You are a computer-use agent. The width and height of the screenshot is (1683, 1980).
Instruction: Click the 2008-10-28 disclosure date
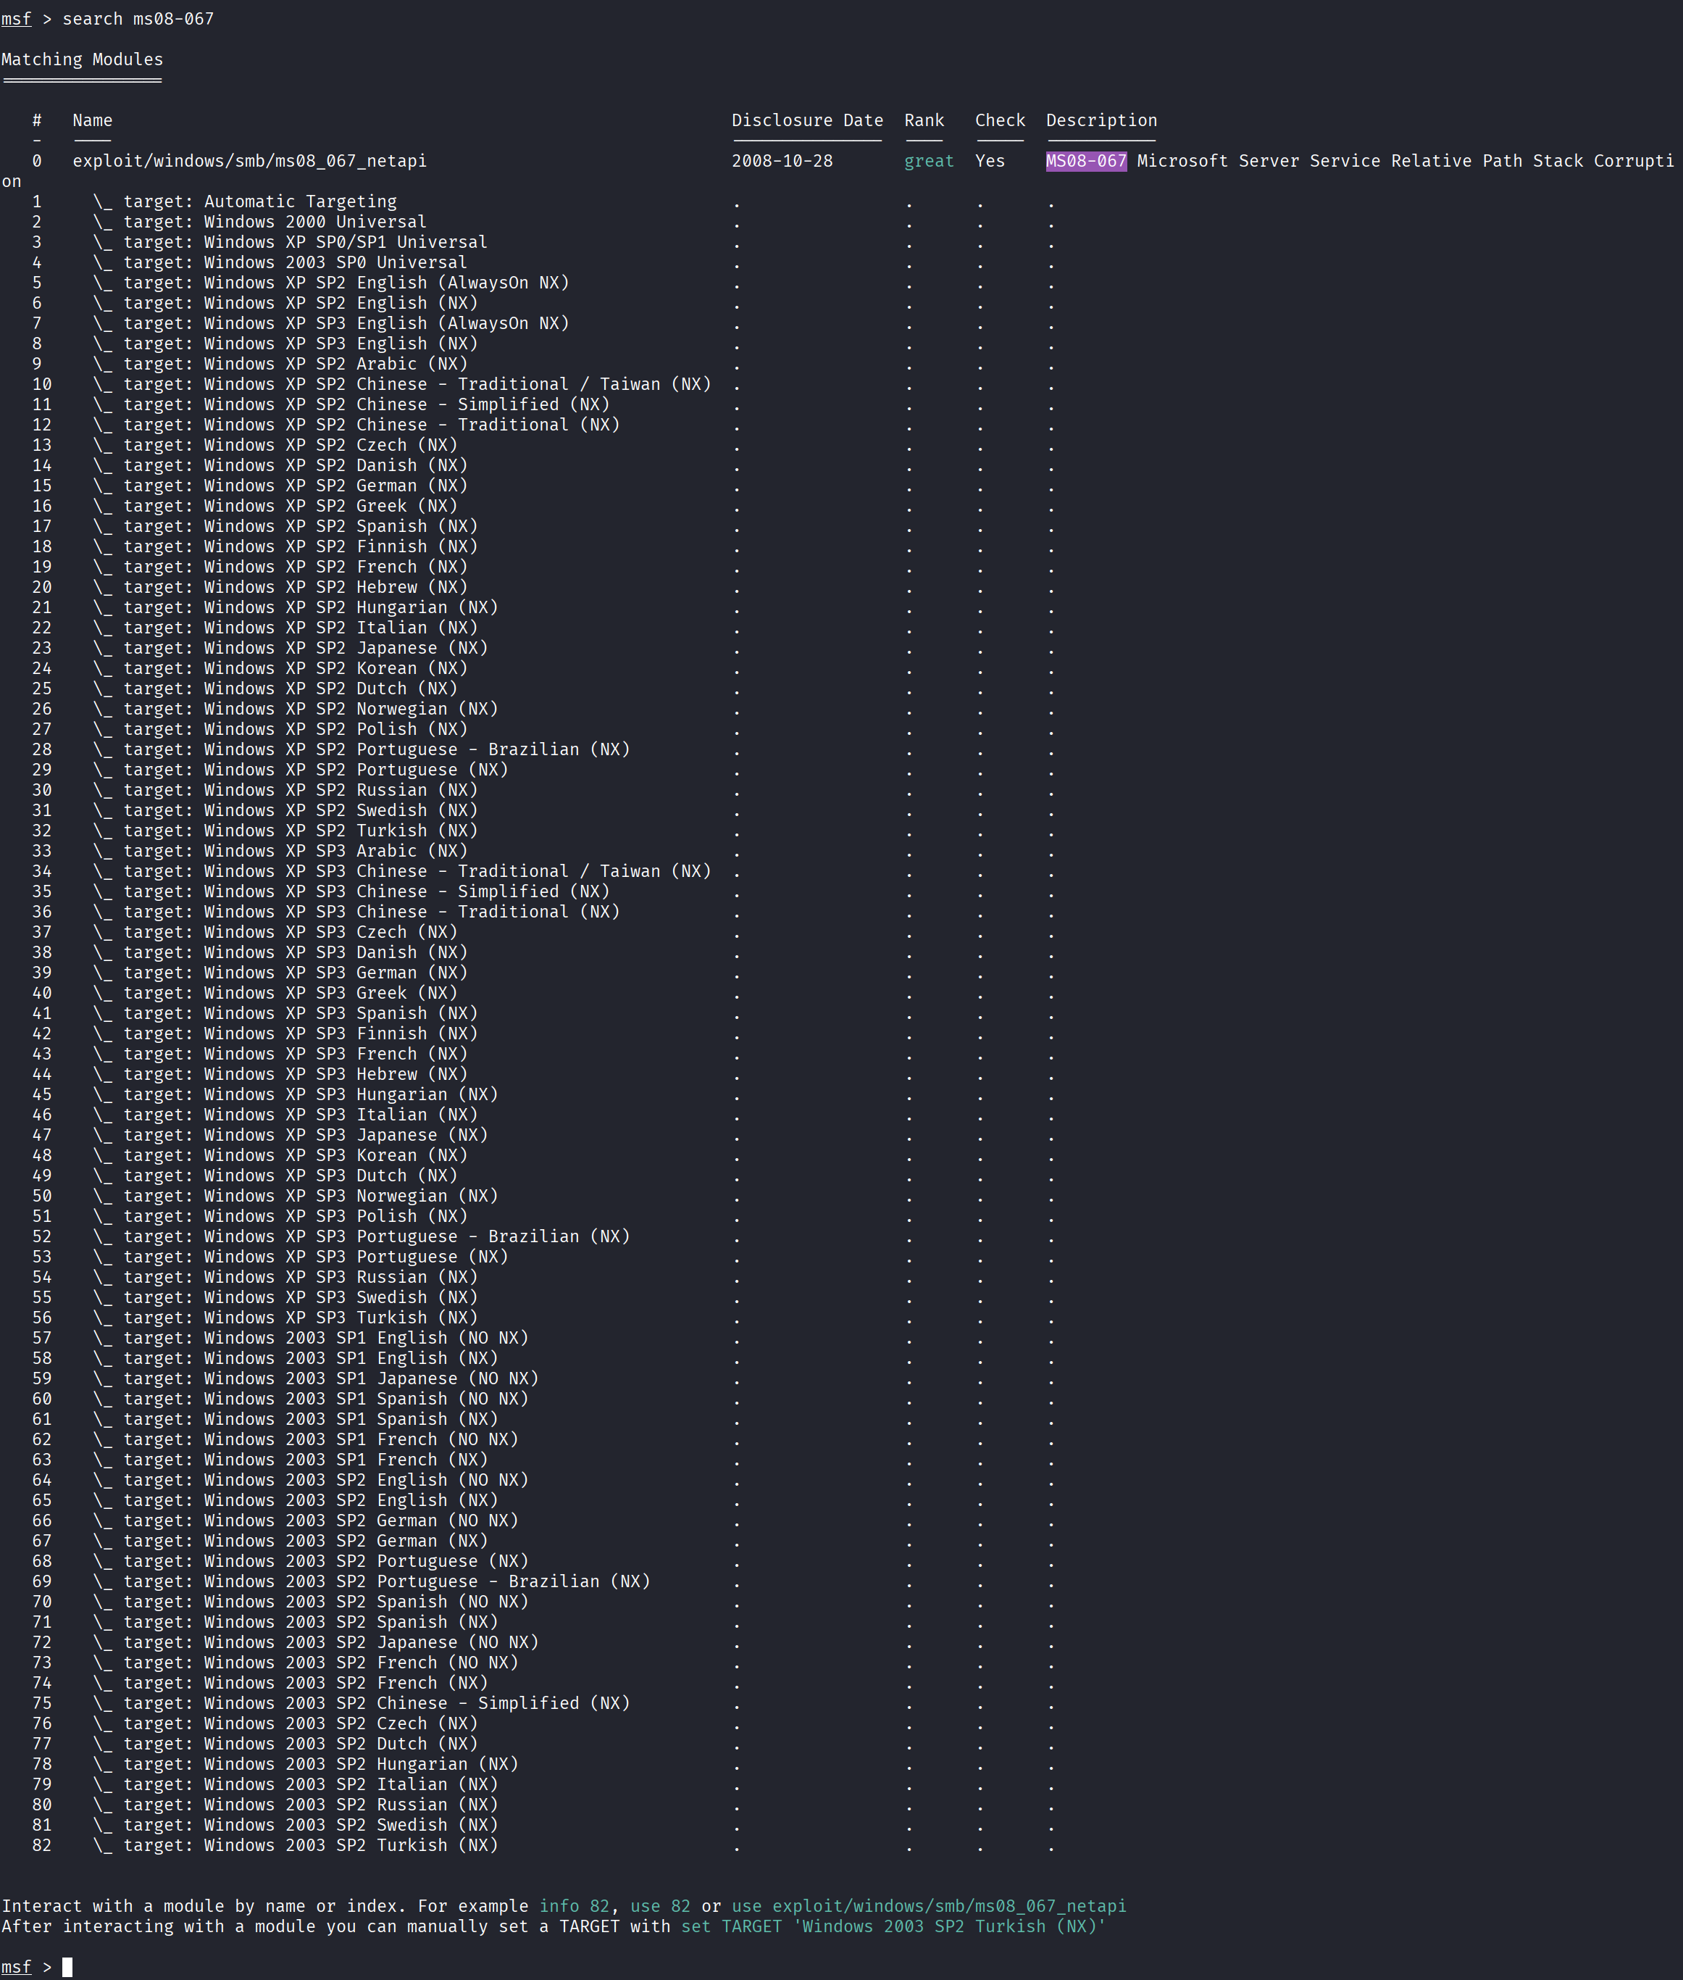click(x=782, y=162)
